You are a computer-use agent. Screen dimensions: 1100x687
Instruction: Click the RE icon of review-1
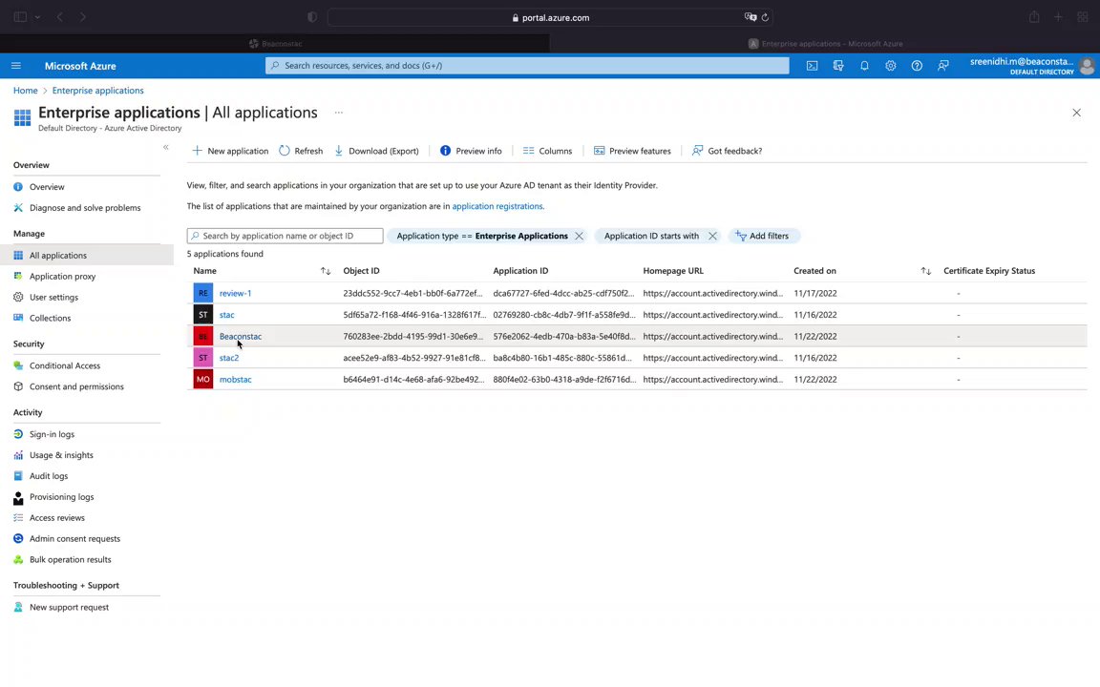tap(202, 293)
